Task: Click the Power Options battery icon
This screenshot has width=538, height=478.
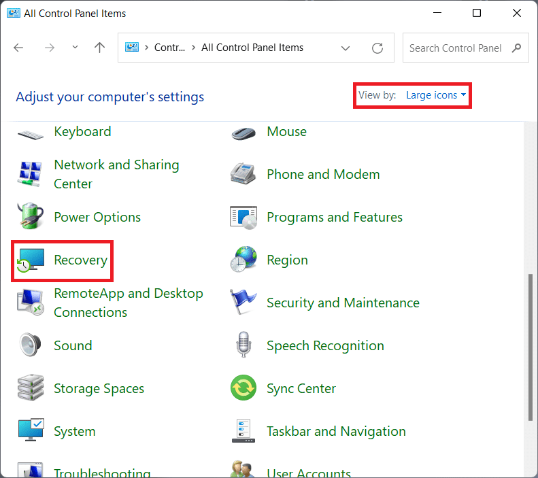Action: click(x=31, y=218)
